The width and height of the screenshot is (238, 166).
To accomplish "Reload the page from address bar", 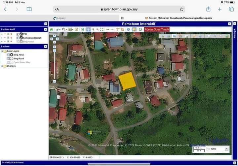I will (x=181, y=9).
